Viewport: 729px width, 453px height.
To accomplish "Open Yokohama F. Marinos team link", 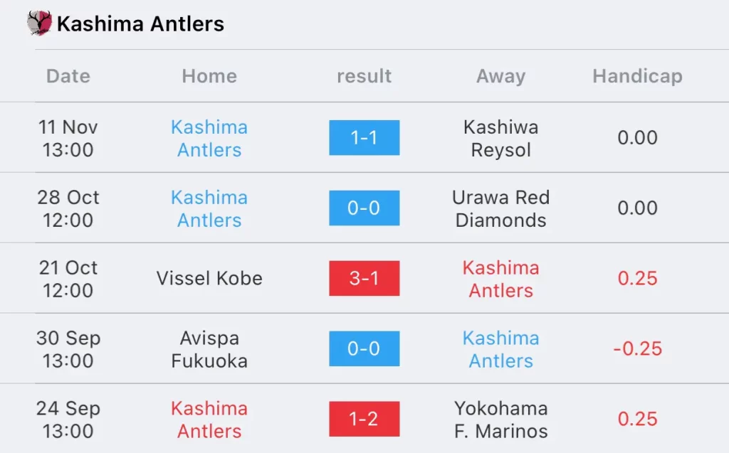I will click(500, 420).
